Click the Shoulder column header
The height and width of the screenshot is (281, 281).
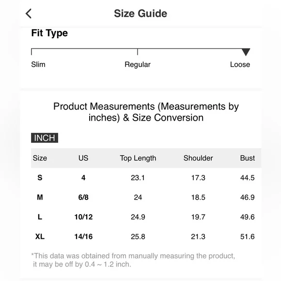click(198, 158)
